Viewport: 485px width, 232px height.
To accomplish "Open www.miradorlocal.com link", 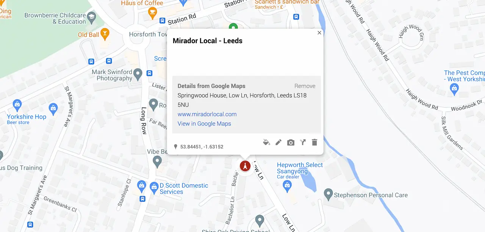I will click(207, 114).
